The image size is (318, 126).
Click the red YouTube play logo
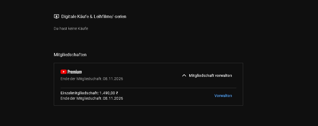coord(64,72)
